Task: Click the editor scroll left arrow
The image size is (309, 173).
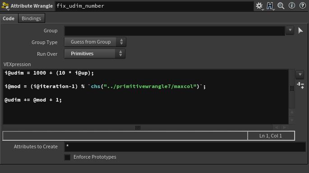Action: coord(277,128)
